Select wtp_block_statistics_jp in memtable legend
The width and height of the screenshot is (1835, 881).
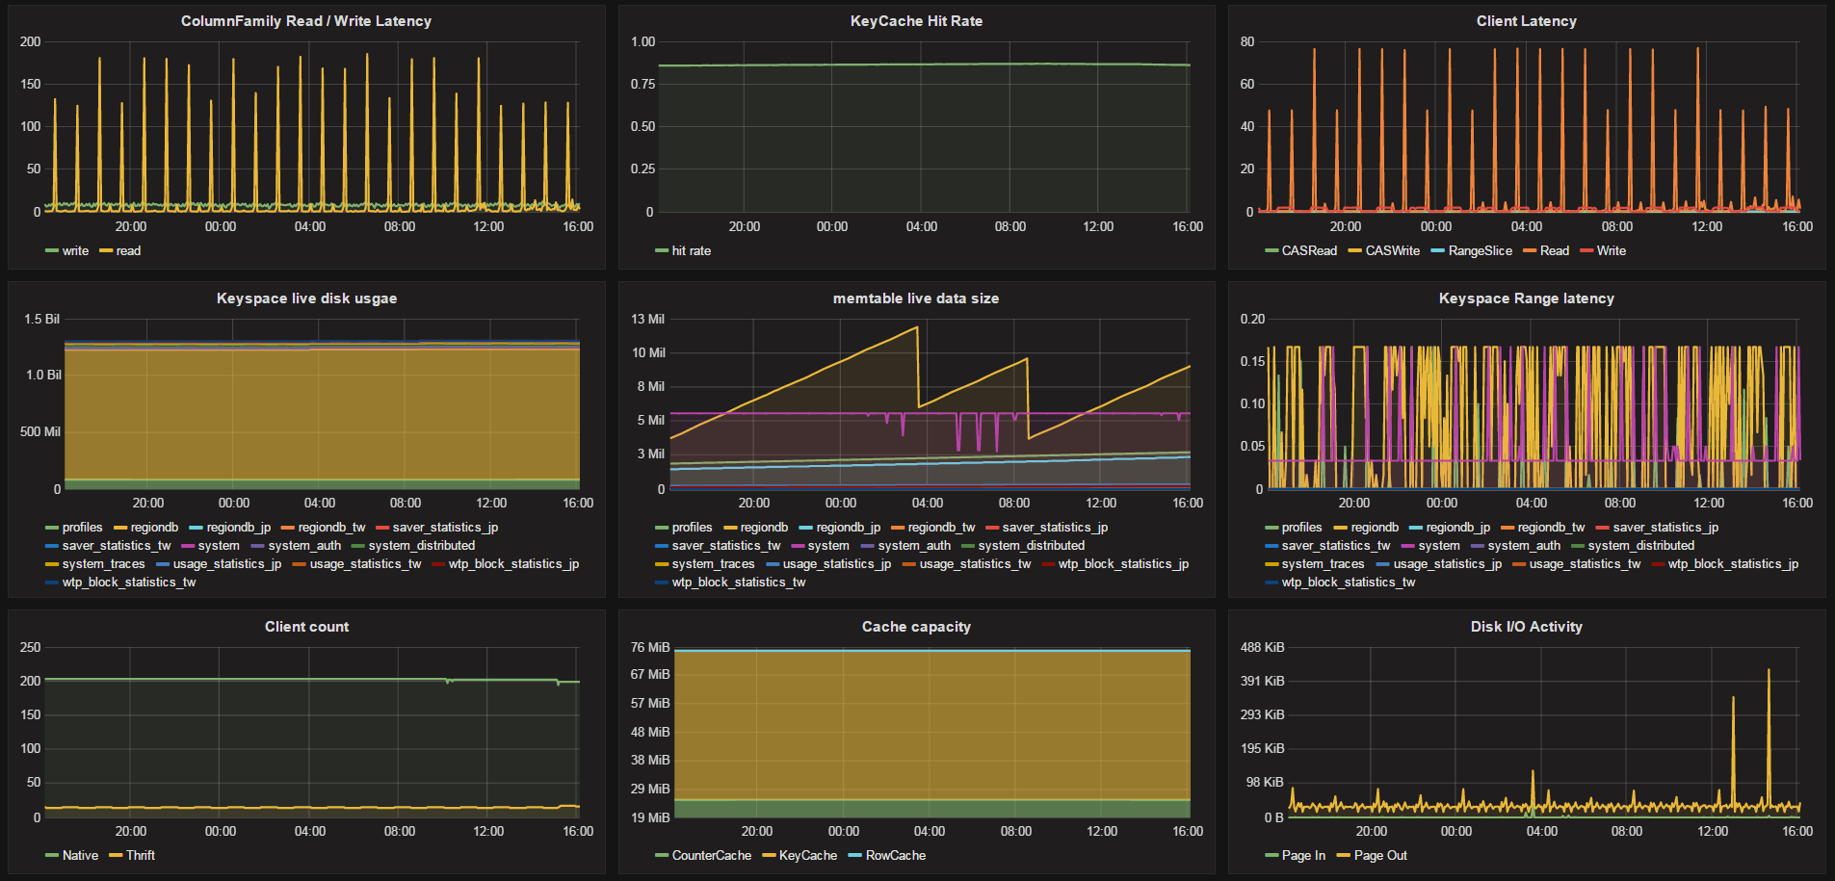[x=1123, y=564]
